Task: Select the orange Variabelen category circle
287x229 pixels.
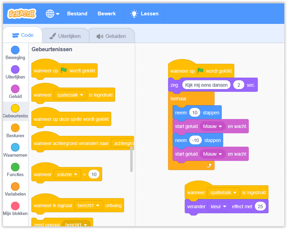Action: (15, 186)
